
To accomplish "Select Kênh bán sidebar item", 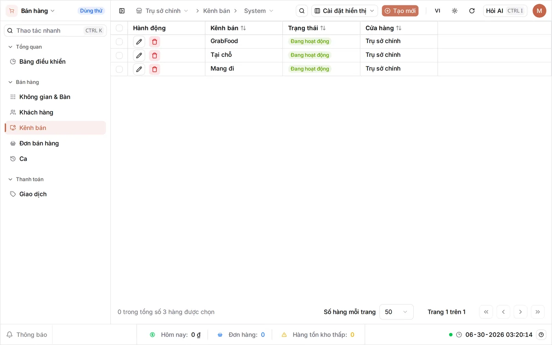I will click(55, 128).
